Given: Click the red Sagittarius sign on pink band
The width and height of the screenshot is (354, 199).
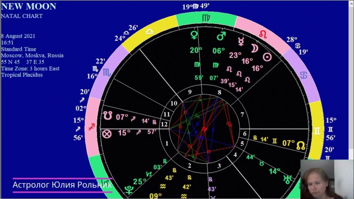Looking at the screenshot, I should (92, 127).
